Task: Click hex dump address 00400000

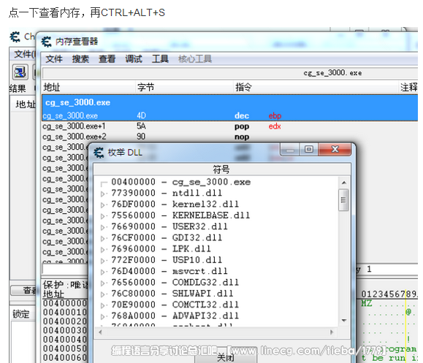Action: pyautogui.click(x=65, y=303)
